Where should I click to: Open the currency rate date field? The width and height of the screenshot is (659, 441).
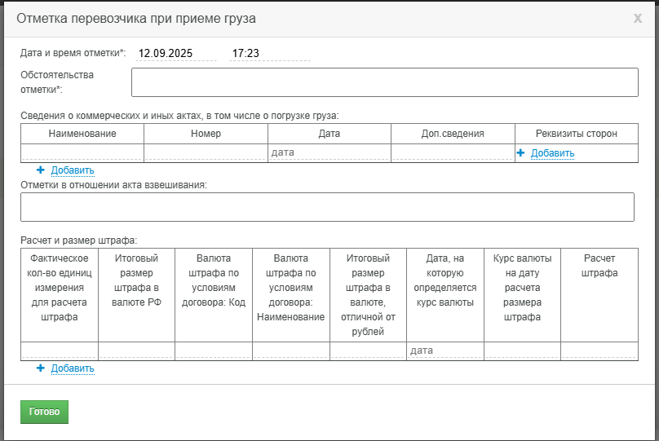point(445,351)
